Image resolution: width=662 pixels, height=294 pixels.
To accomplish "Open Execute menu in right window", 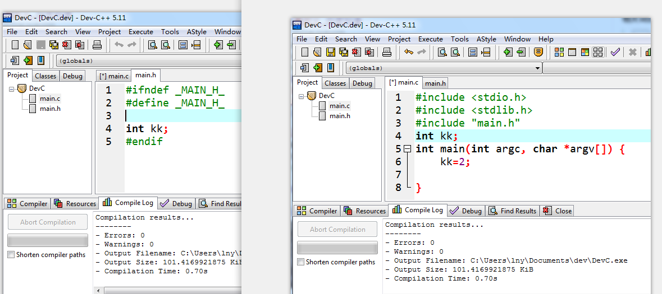I will pos(431,39).
